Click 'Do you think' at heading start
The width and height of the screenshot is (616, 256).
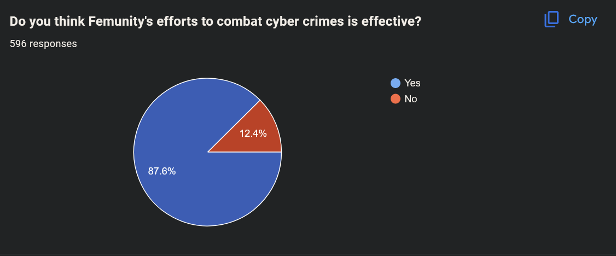tap(48, 21)
